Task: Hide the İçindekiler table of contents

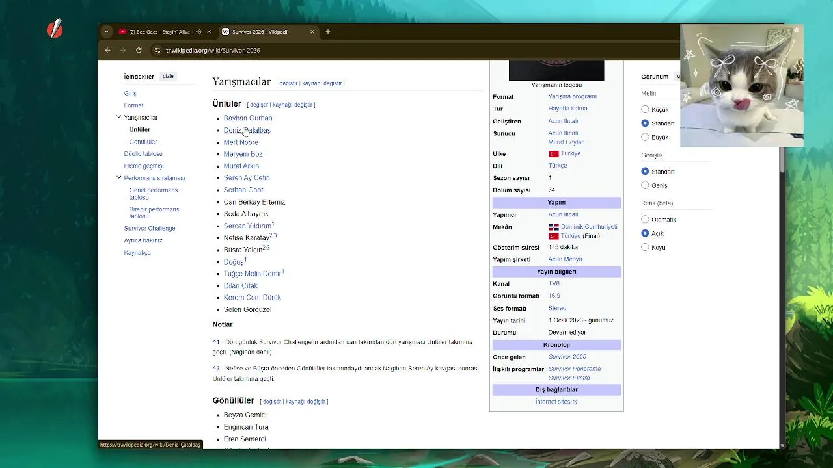Action: click(168, 76)
